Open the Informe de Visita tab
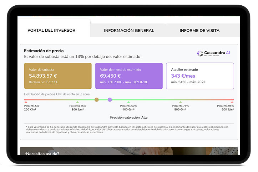 tap(199, 31)
